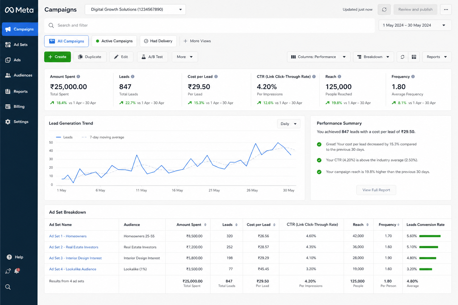The image size is (458, 305).
Task: Click the 5.60% conversion rate bar
Action: (x=430, y=236)
